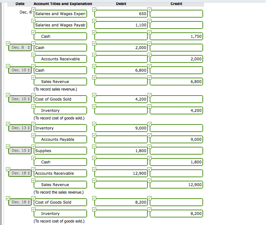Click the debit field showing 8,200
The height and width of the screenshot is (225, 266).
(x=121, y=202)
